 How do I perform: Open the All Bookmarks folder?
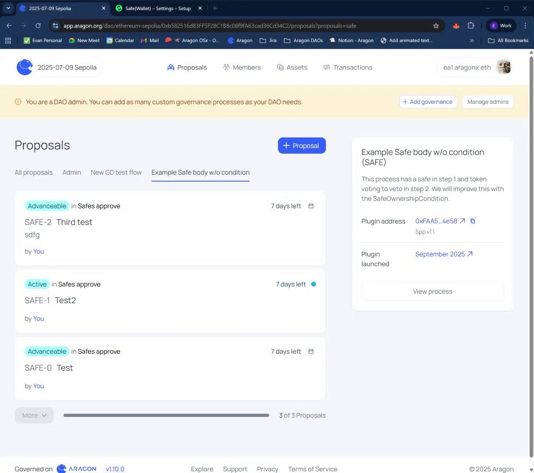508,40
